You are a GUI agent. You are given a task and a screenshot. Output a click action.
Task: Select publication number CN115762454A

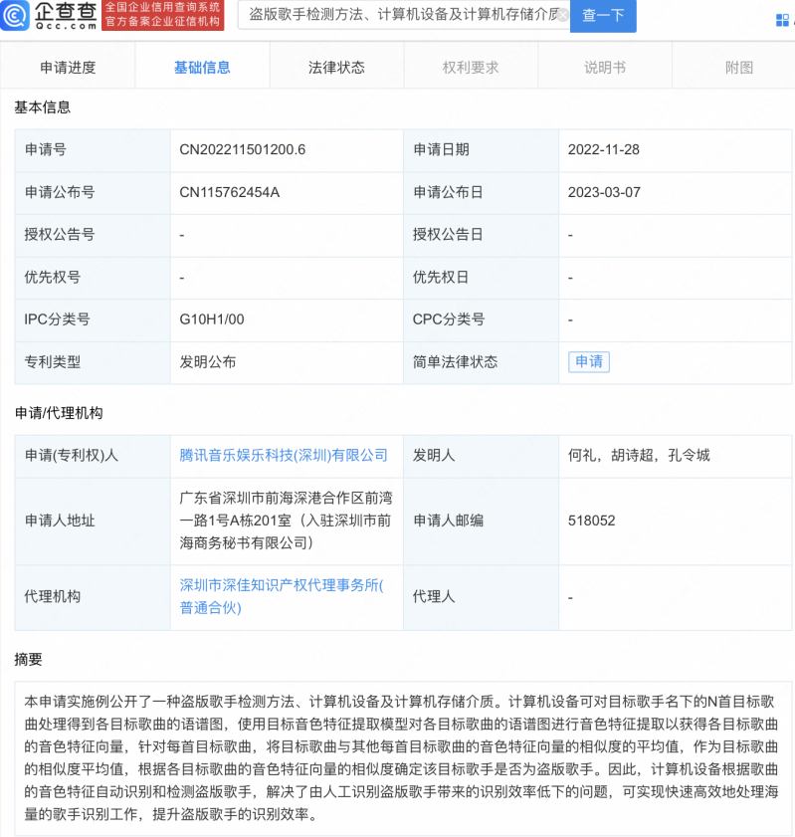click(x=230, y=192)
